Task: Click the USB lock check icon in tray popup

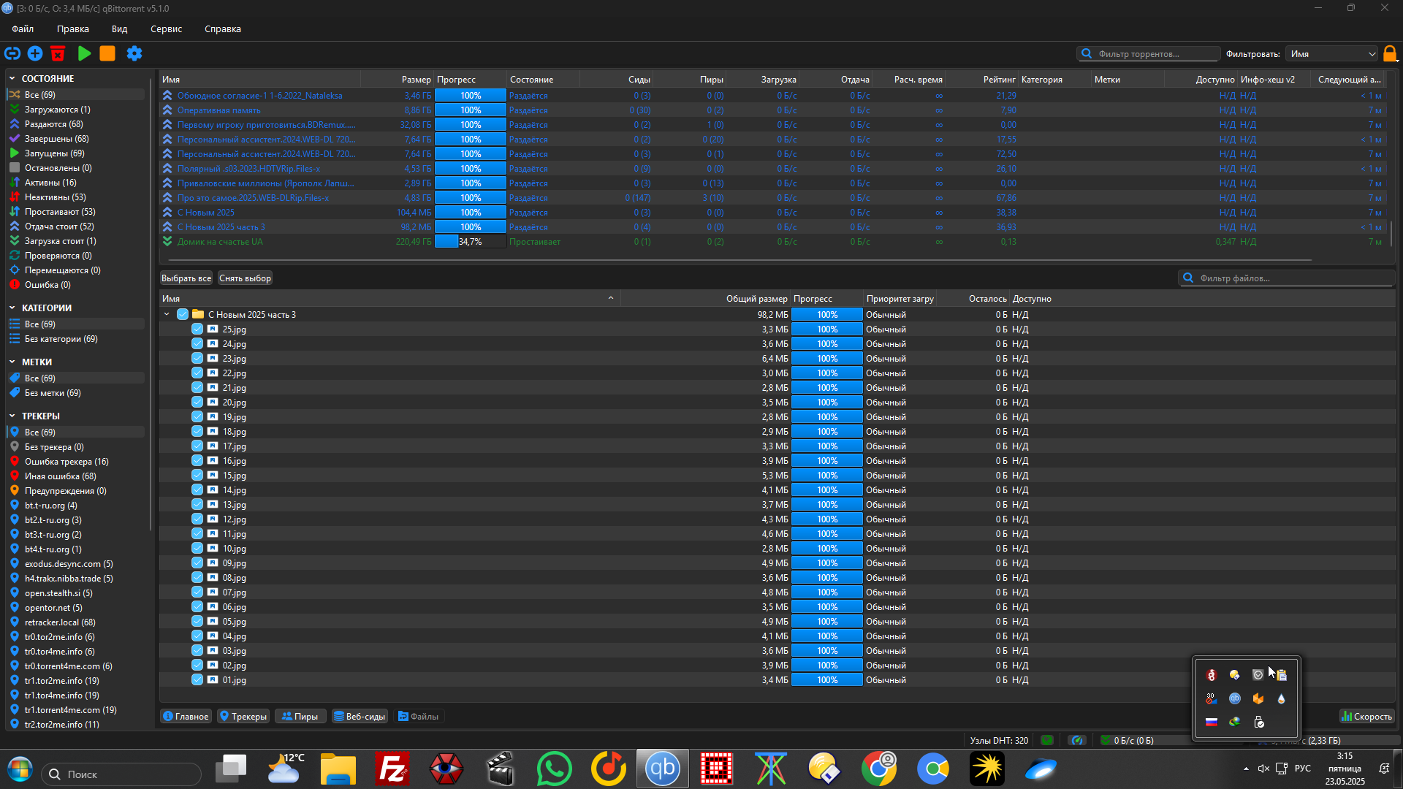Action: [x=1258, y=722]
